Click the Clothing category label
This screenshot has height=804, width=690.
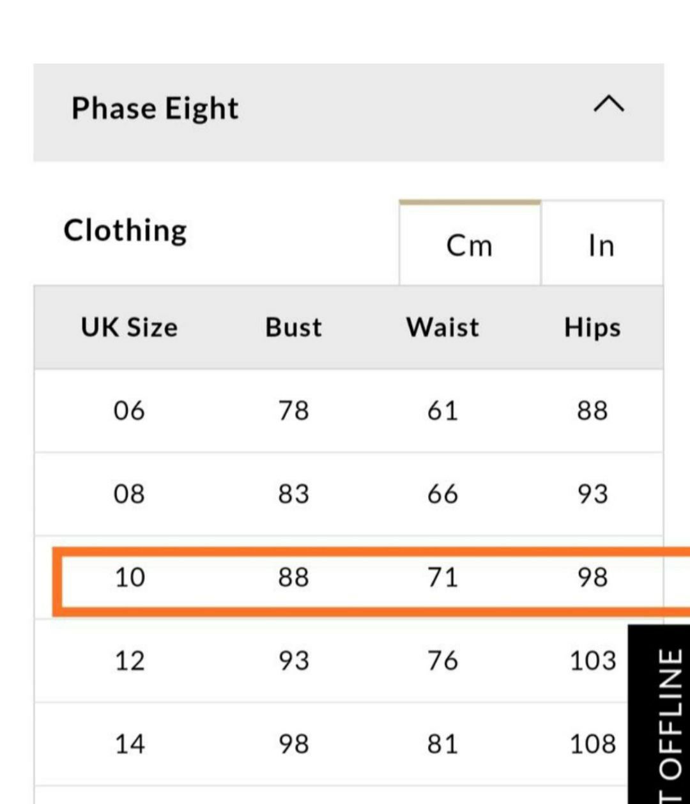pyautogui.click(x=125, y=231)
